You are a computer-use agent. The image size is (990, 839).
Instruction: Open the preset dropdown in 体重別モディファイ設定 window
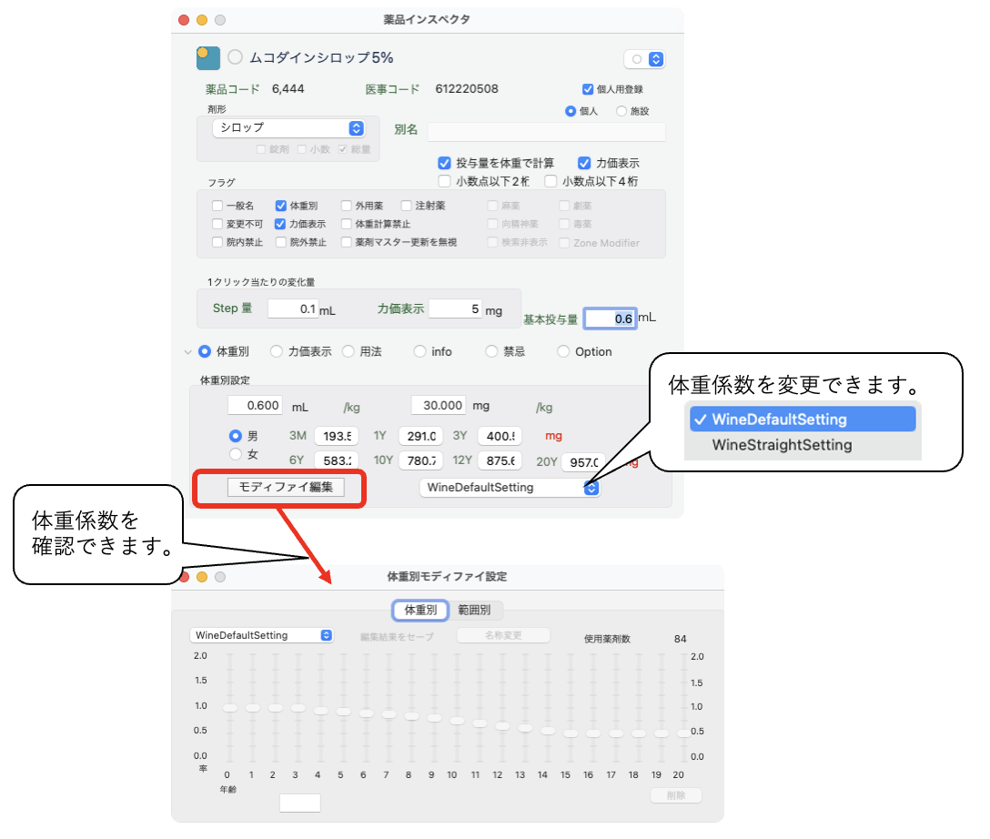(x=261, y=635)
